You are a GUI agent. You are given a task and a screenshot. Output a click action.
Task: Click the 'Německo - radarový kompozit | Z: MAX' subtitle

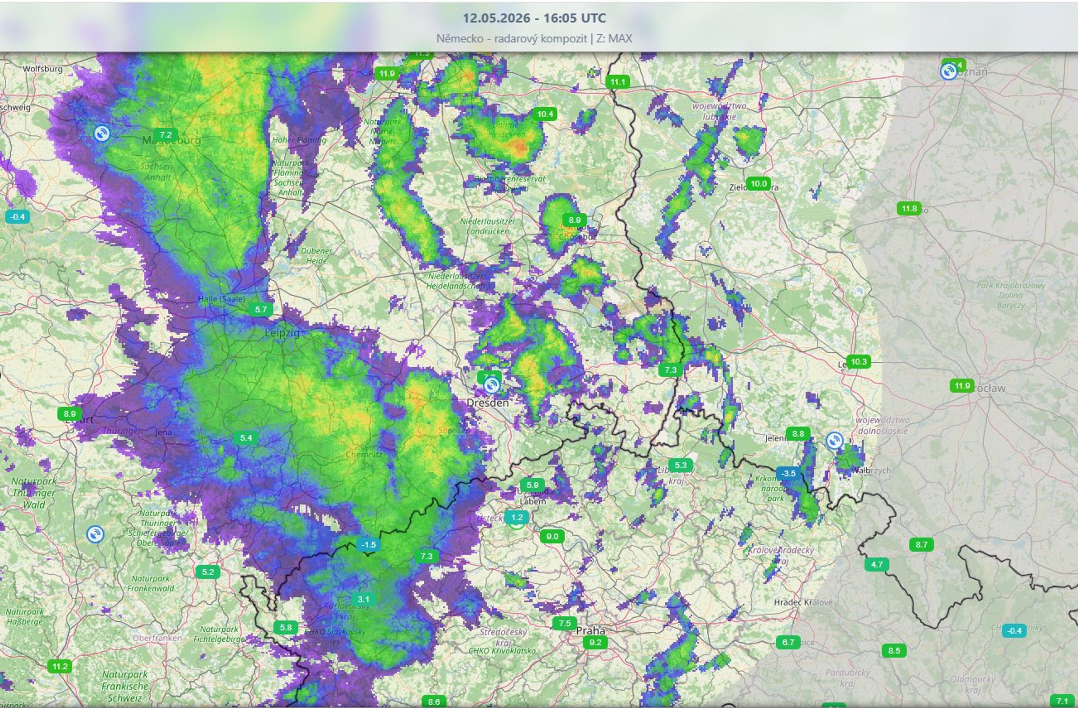(x=534, y=38)
